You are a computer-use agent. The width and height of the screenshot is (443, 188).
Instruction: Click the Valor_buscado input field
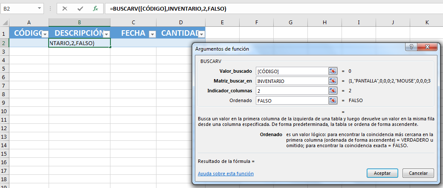pos(292,71)
